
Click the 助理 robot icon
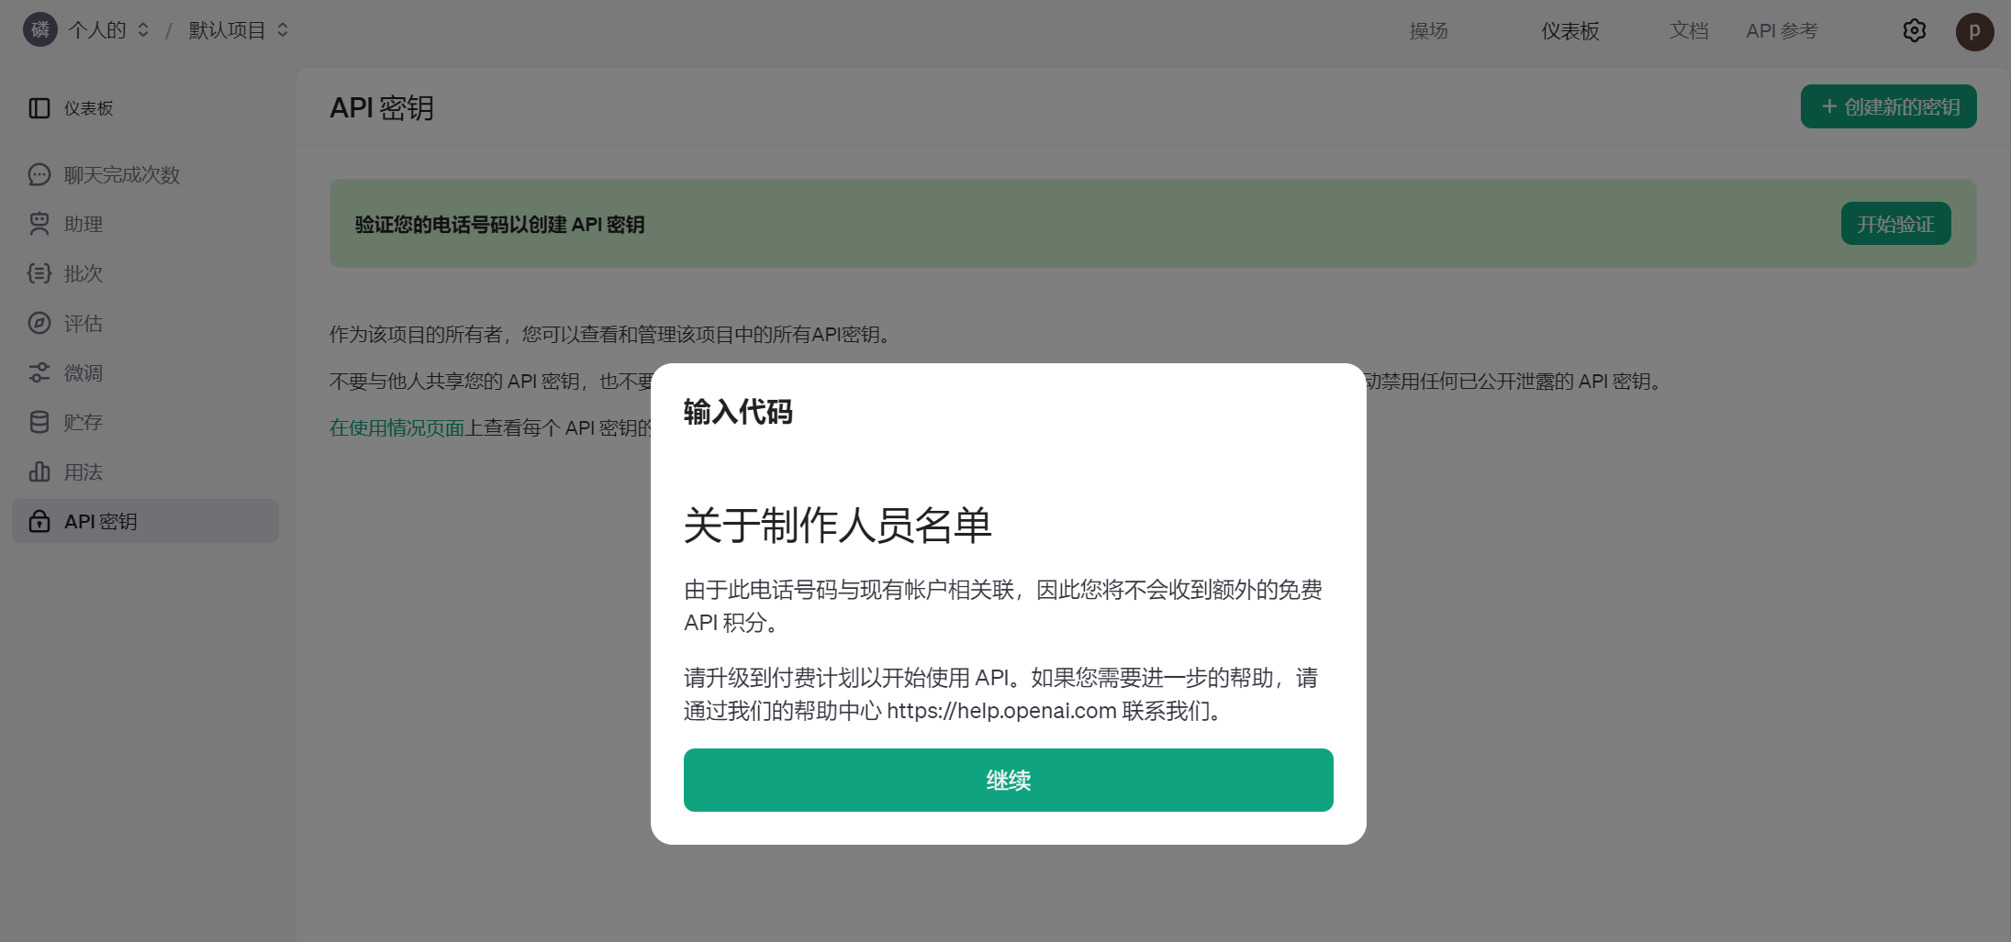[39, 224]
